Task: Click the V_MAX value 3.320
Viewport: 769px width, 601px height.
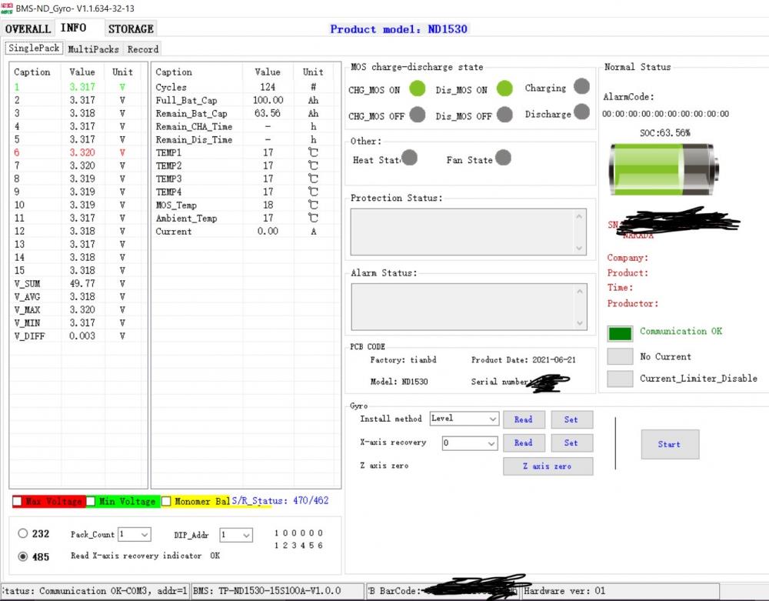Action: coord(82,309)
